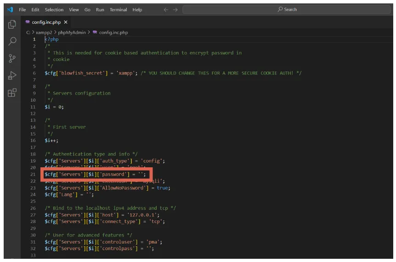This screenshot has height=262, width=396.
Task: Click line number 11 in gutter
Action: (33, 107)
